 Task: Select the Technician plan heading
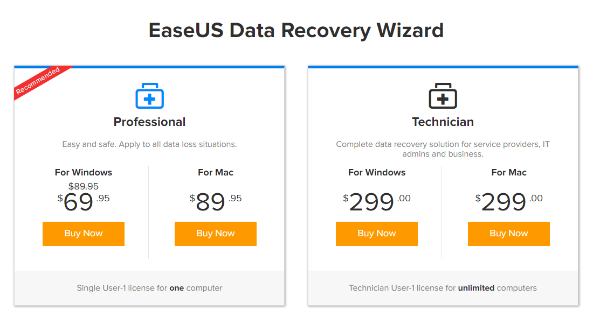point(443,122)
